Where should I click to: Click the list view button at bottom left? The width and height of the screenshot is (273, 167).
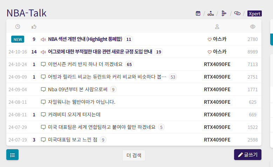[12, 155]
